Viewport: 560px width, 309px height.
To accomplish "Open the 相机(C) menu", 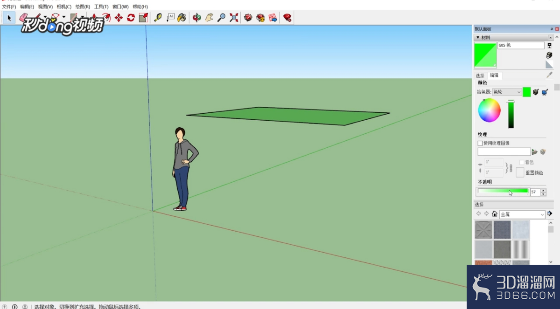I will click(64, 7).
